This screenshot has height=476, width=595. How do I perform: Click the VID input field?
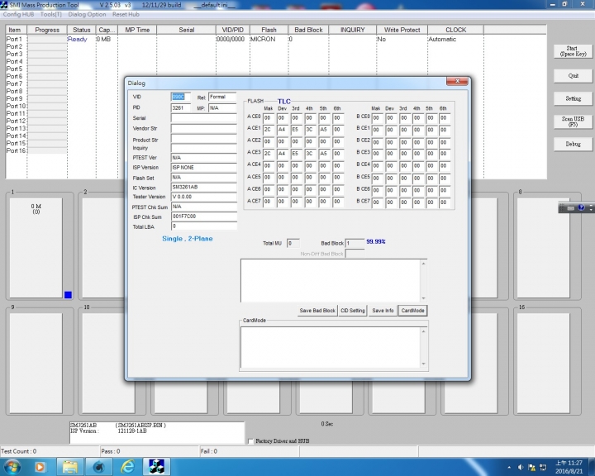pos(181,97)
